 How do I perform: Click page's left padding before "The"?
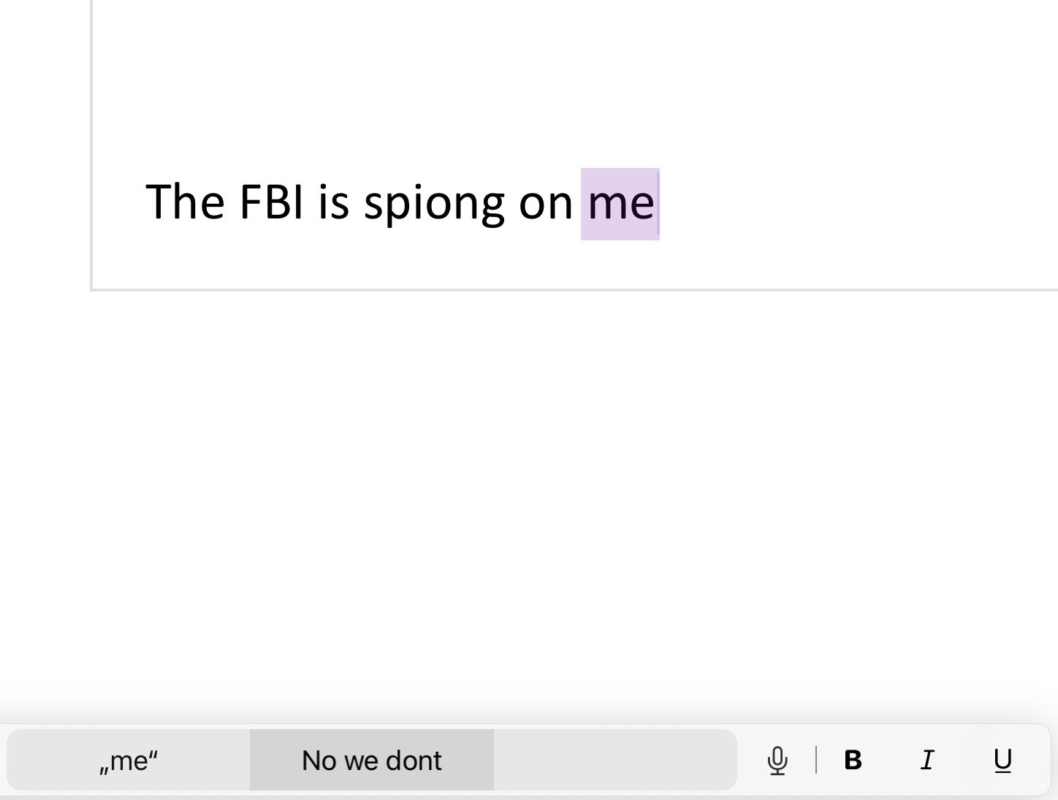click(x=118, y=202)
